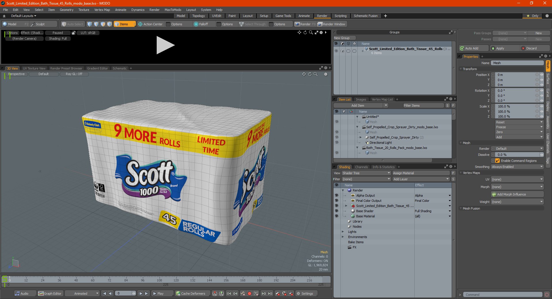The width and height of the screenshot is (552, 299).
Task: Toggle the Enable Command Regions checkbox
Action: 498,161
